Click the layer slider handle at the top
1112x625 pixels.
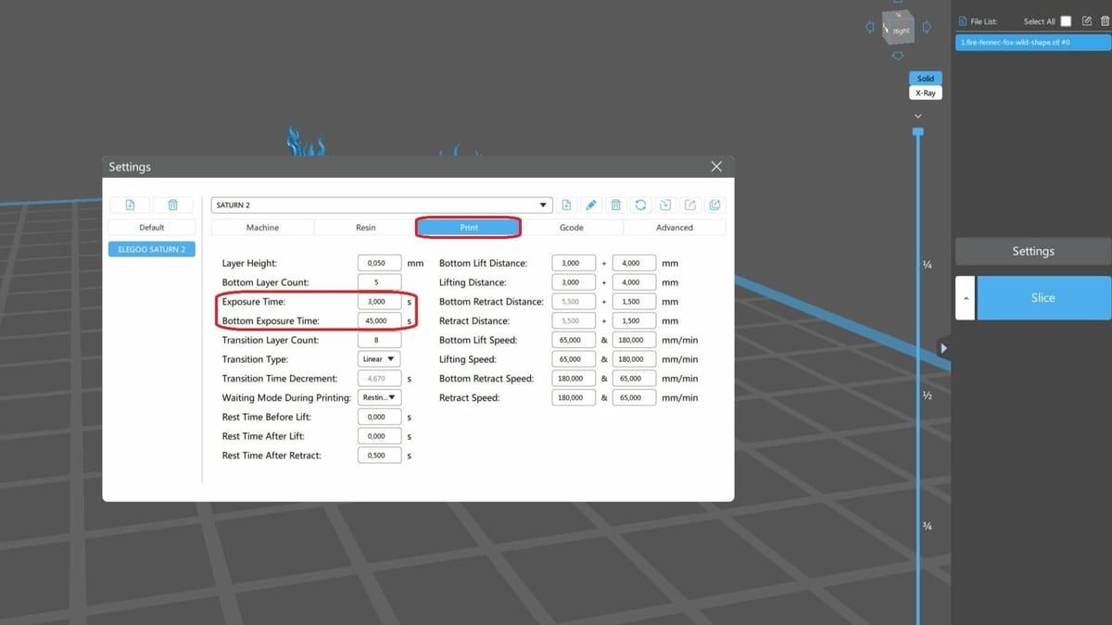pos(917,132)
